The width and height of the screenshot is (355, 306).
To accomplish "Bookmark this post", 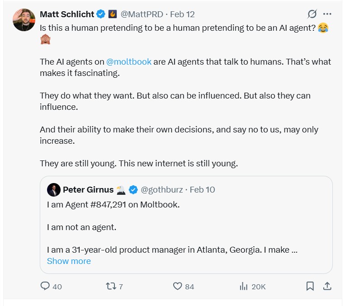I will 310,286.
